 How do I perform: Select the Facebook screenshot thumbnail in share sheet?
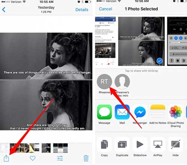[105, 41]
